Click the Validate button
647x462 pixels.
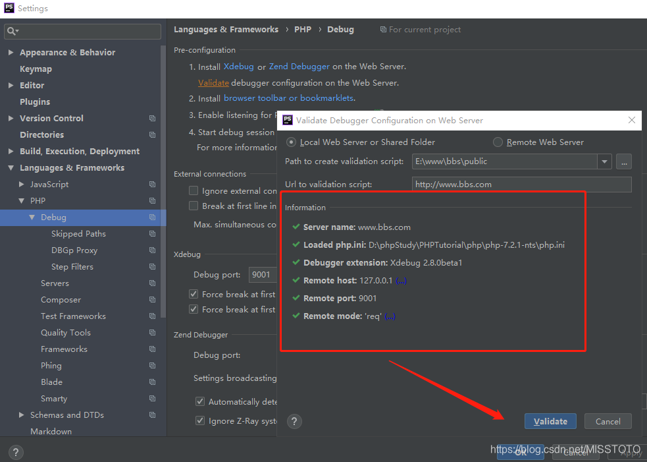550,422
